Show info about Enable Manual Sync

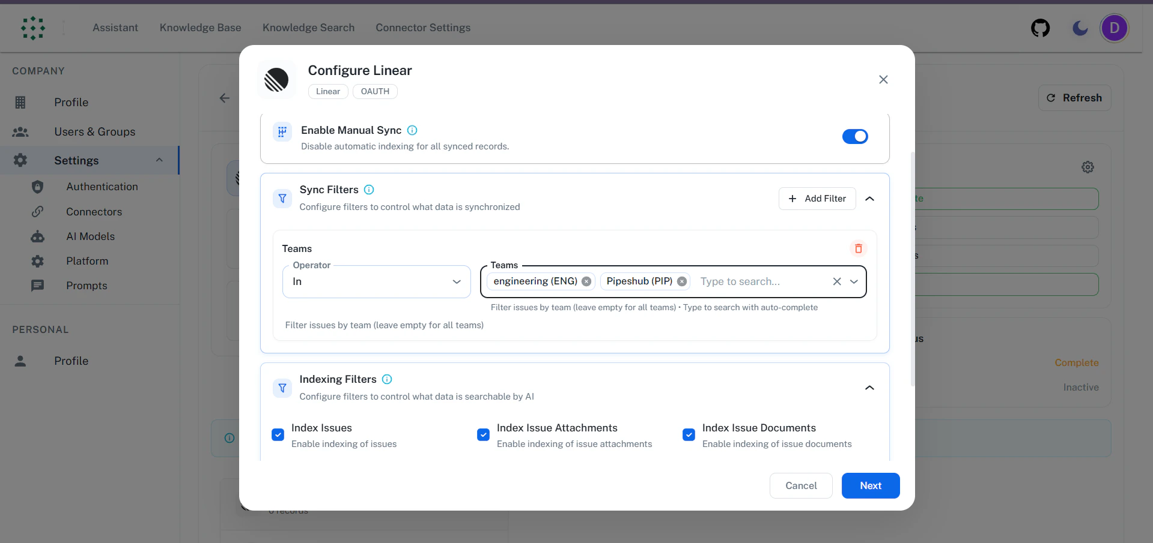click(x=412, y=130)
